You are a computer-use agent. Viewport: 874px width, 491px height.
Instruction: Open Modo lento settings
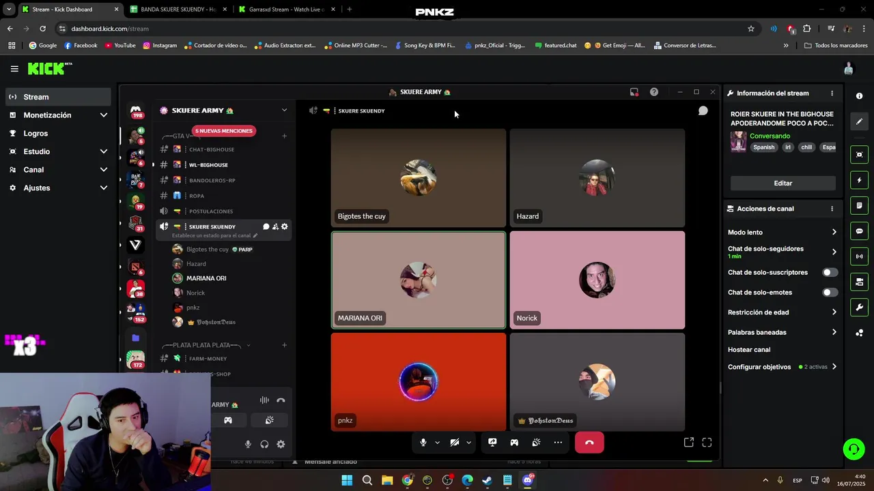(783, 233)
